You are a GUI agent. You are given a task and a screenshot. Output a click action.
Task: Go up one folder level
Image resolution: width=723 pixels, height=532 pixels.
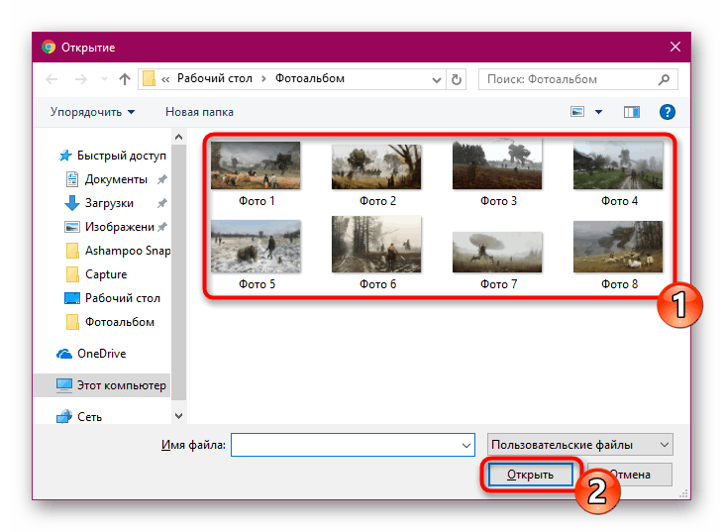125,79
